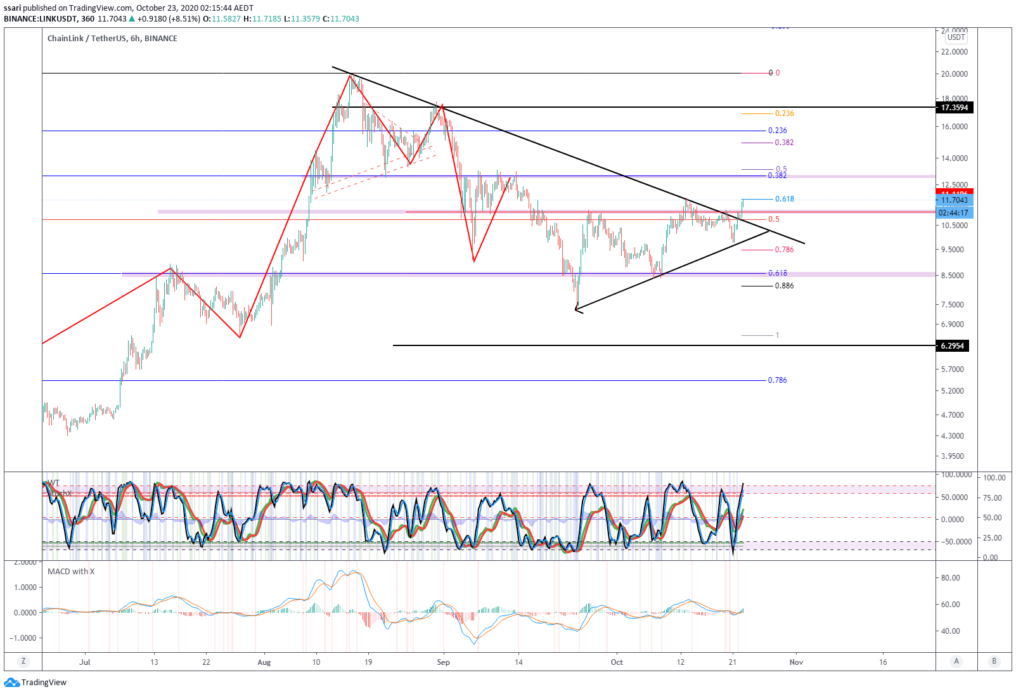Click the 14.0000 price axis label
The image size is (1016, 694).
click(955, 158)
